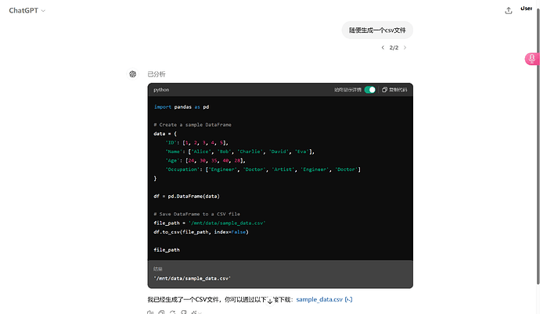Download the sample_data.csv file link
The width and height of the screenshot is (540, 314).
[x=319, y=300]
